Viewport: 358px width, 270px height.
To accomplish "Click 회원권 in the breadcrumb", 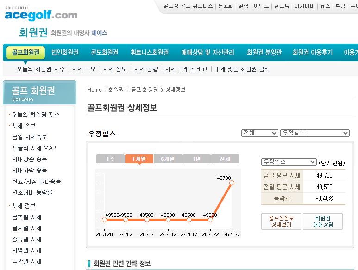I will tap(116, 90).
